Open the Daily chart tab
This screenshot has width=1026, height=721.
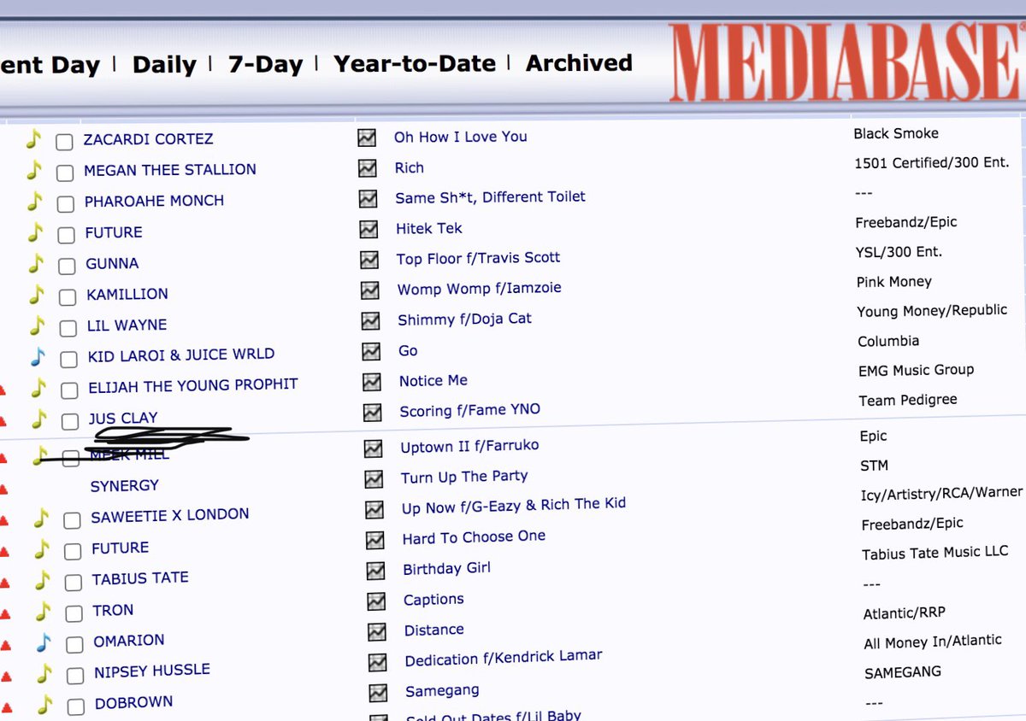coord(164,65)
